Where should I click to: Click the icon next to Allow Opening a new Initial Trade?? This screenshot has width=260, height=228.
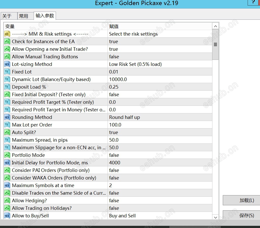pyautogui.click(x=7, y=49)
